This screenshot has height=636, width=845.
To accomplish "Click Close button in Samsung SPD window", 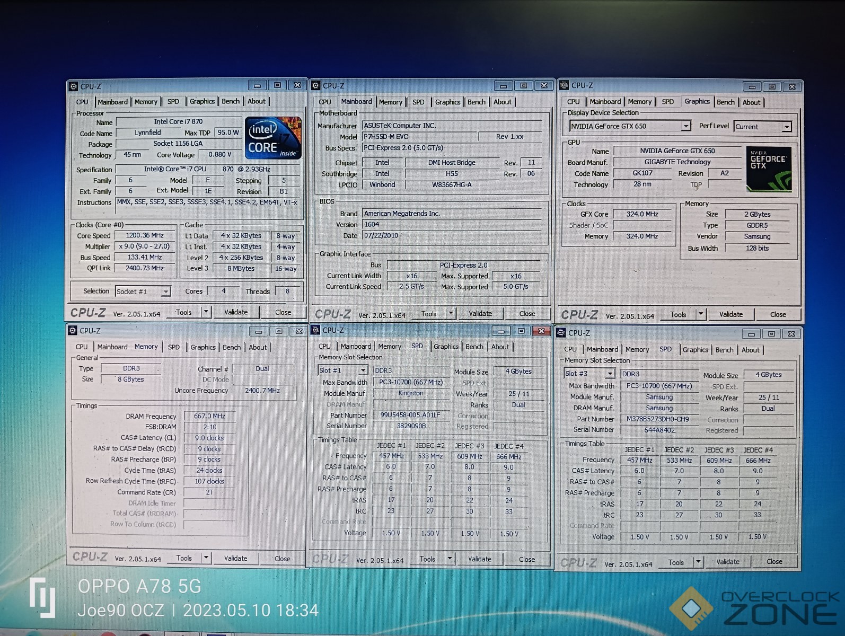I will coord(774,561).
